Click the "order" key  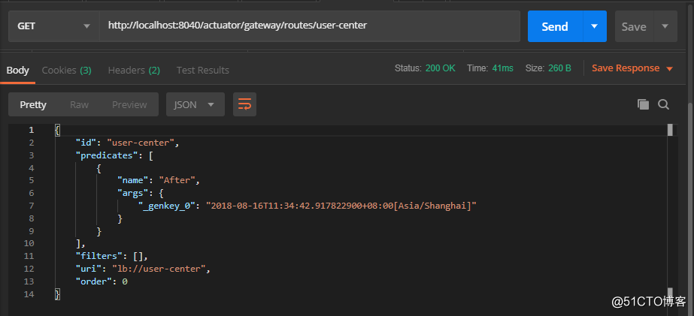point(94,281)
